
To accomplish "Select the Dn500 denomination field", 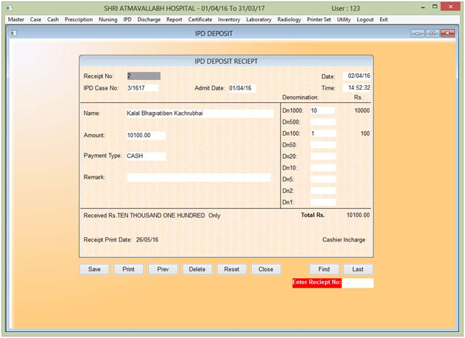I will click(x=323, y=122).
